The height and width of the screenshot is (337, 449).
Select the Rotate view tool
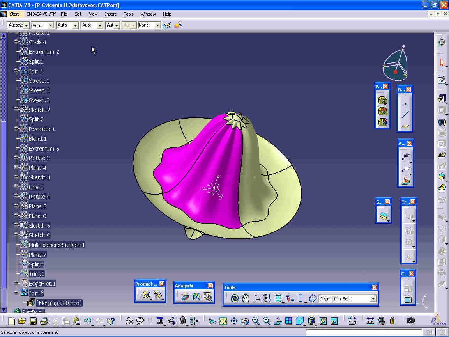pos(245,321)
